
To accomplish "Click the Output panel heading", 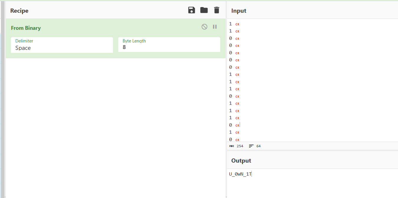I will coord(241,161).
